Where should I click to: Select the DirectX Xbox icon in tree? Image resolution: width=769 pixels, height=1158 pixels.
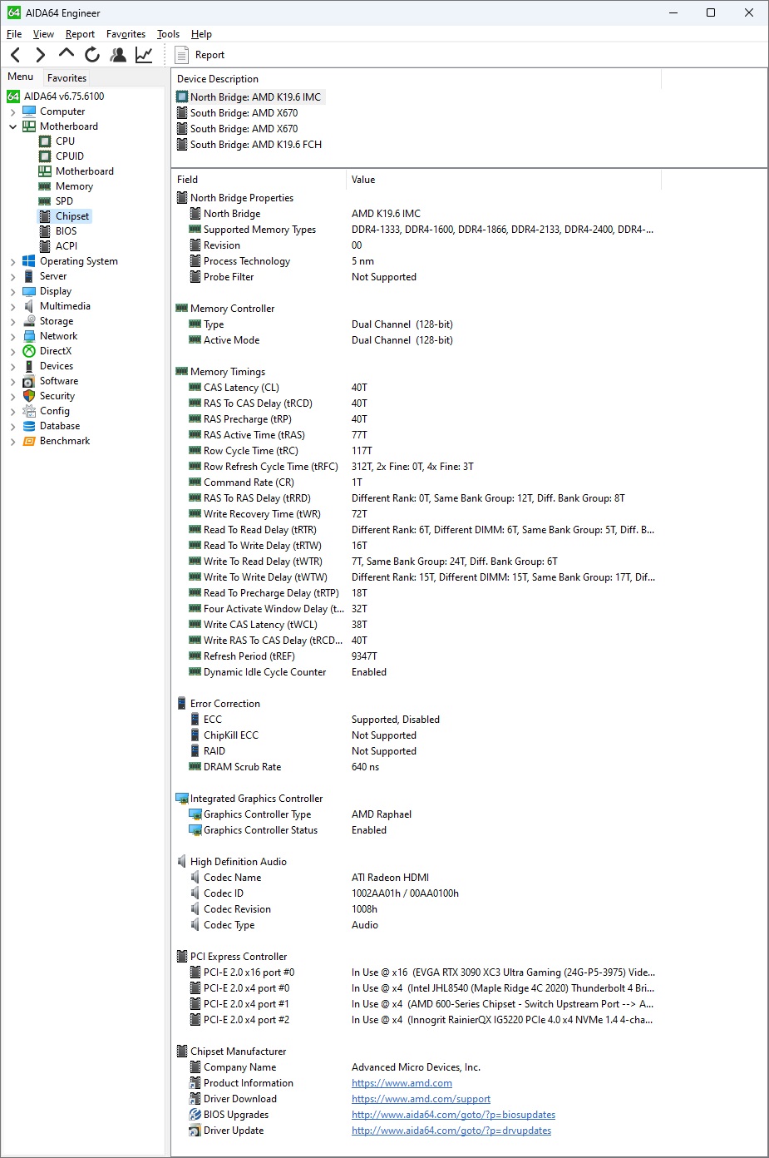(x=29, y=351)
